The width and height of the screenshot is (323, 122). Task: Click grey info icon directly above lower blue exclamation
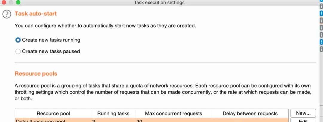click(x=321, y=34)
